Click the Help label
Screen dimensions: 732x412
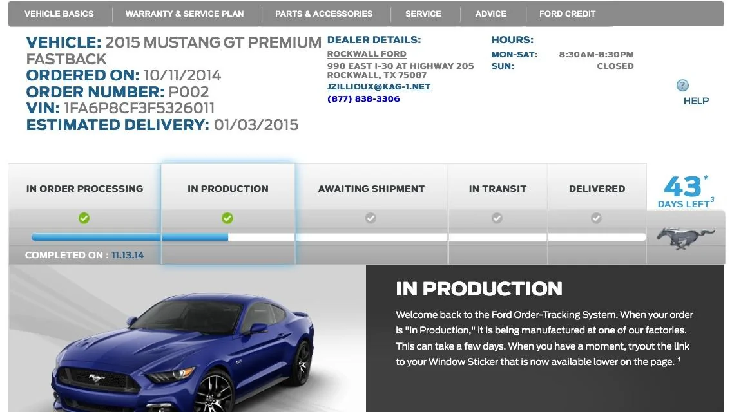coord(696,101)
